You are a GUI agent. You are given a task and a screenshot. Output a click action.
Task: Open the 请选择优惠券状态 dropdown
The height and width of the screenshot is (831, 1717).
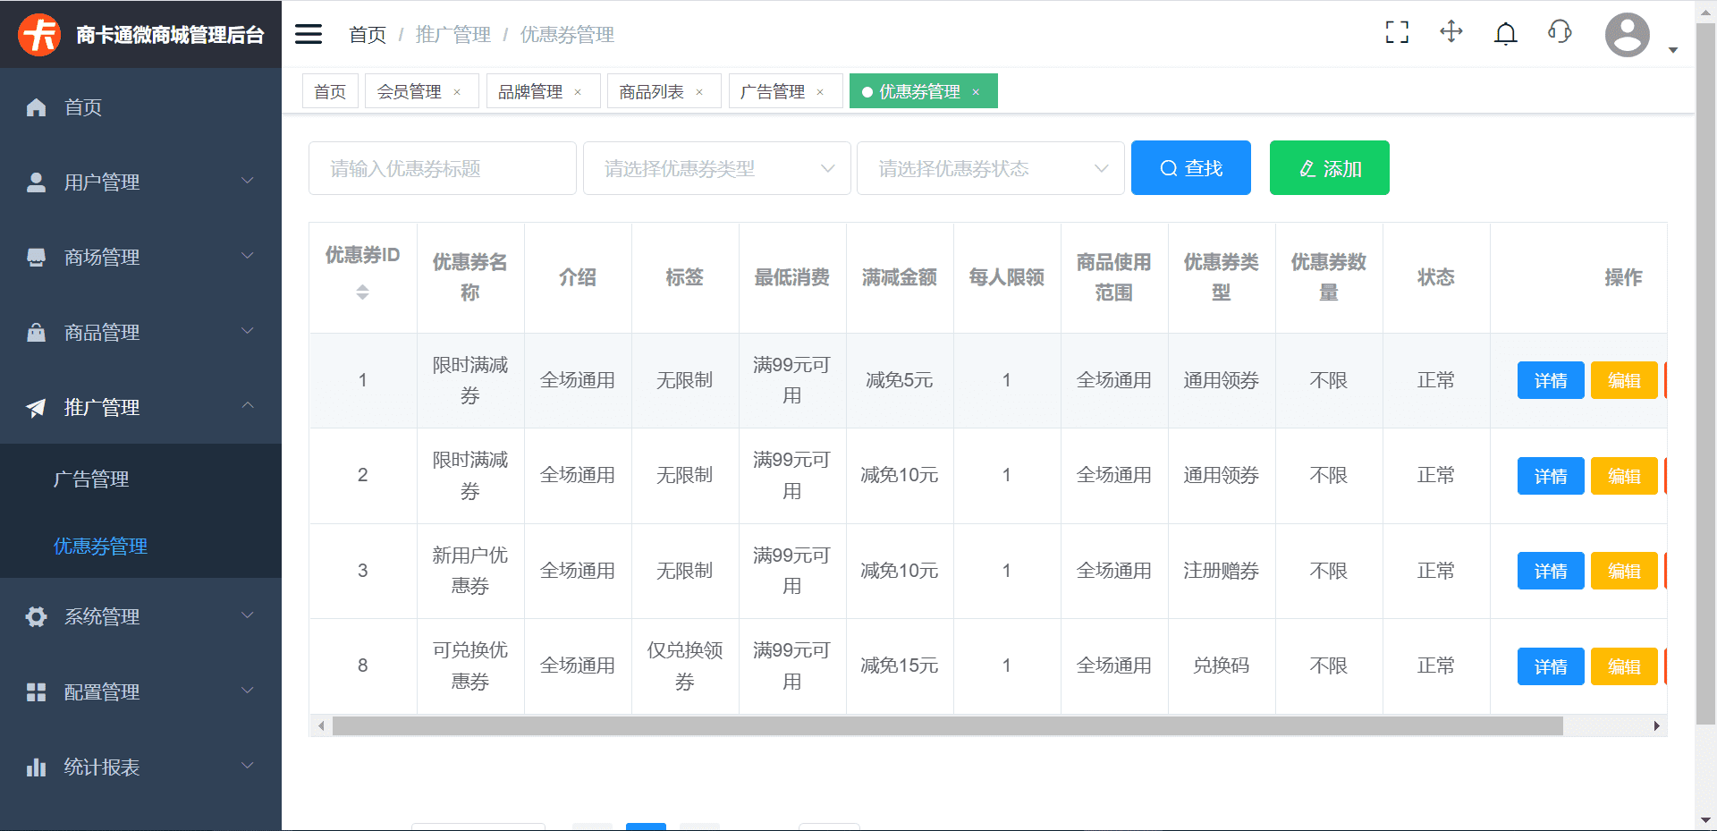coord(990,167)
